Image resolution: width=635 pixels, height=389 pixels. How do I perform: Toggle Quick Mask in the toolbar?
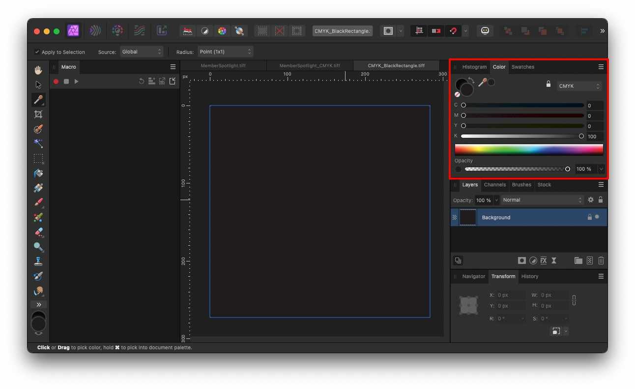click(388, 31)
